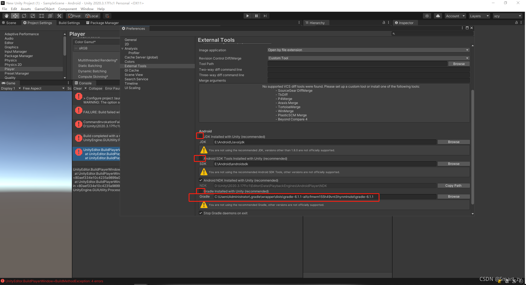Image resolution: width=526 pixels, height=285 pixels.
Task: Toggle grid snapping icon
Action: (107, 16)
